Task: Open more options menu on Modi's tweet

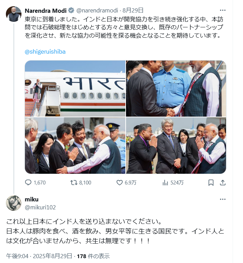Action: click(223, 10)
